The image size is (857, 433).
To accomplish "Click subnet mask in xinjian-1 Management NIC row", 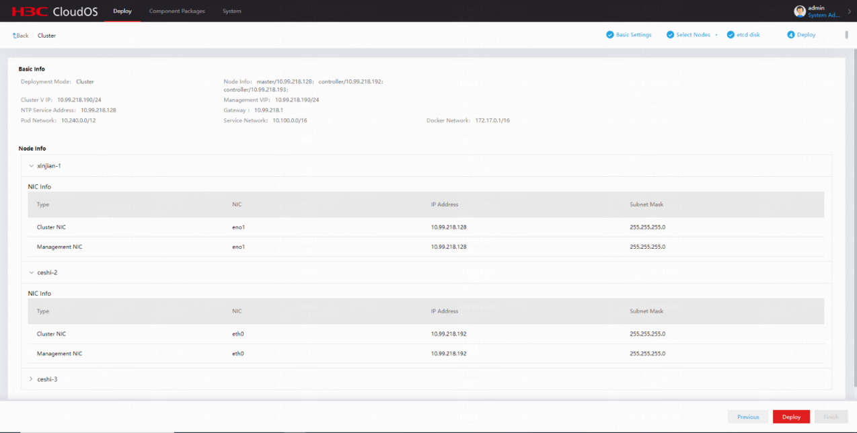I will pos(648,247).
